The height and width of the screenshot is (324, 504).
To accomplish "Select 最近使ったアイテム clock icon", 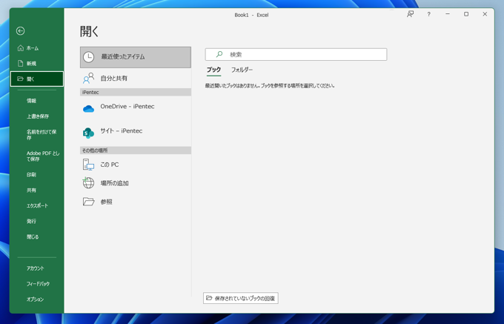I will point(88,57).
